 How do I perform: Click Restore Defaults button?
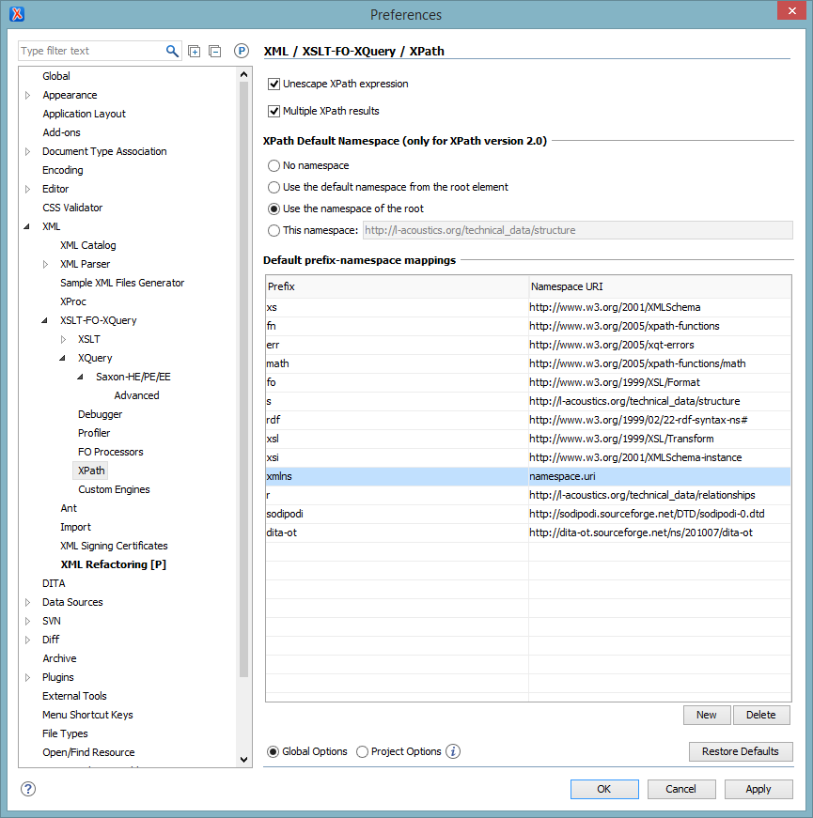(x=741, y=751)
